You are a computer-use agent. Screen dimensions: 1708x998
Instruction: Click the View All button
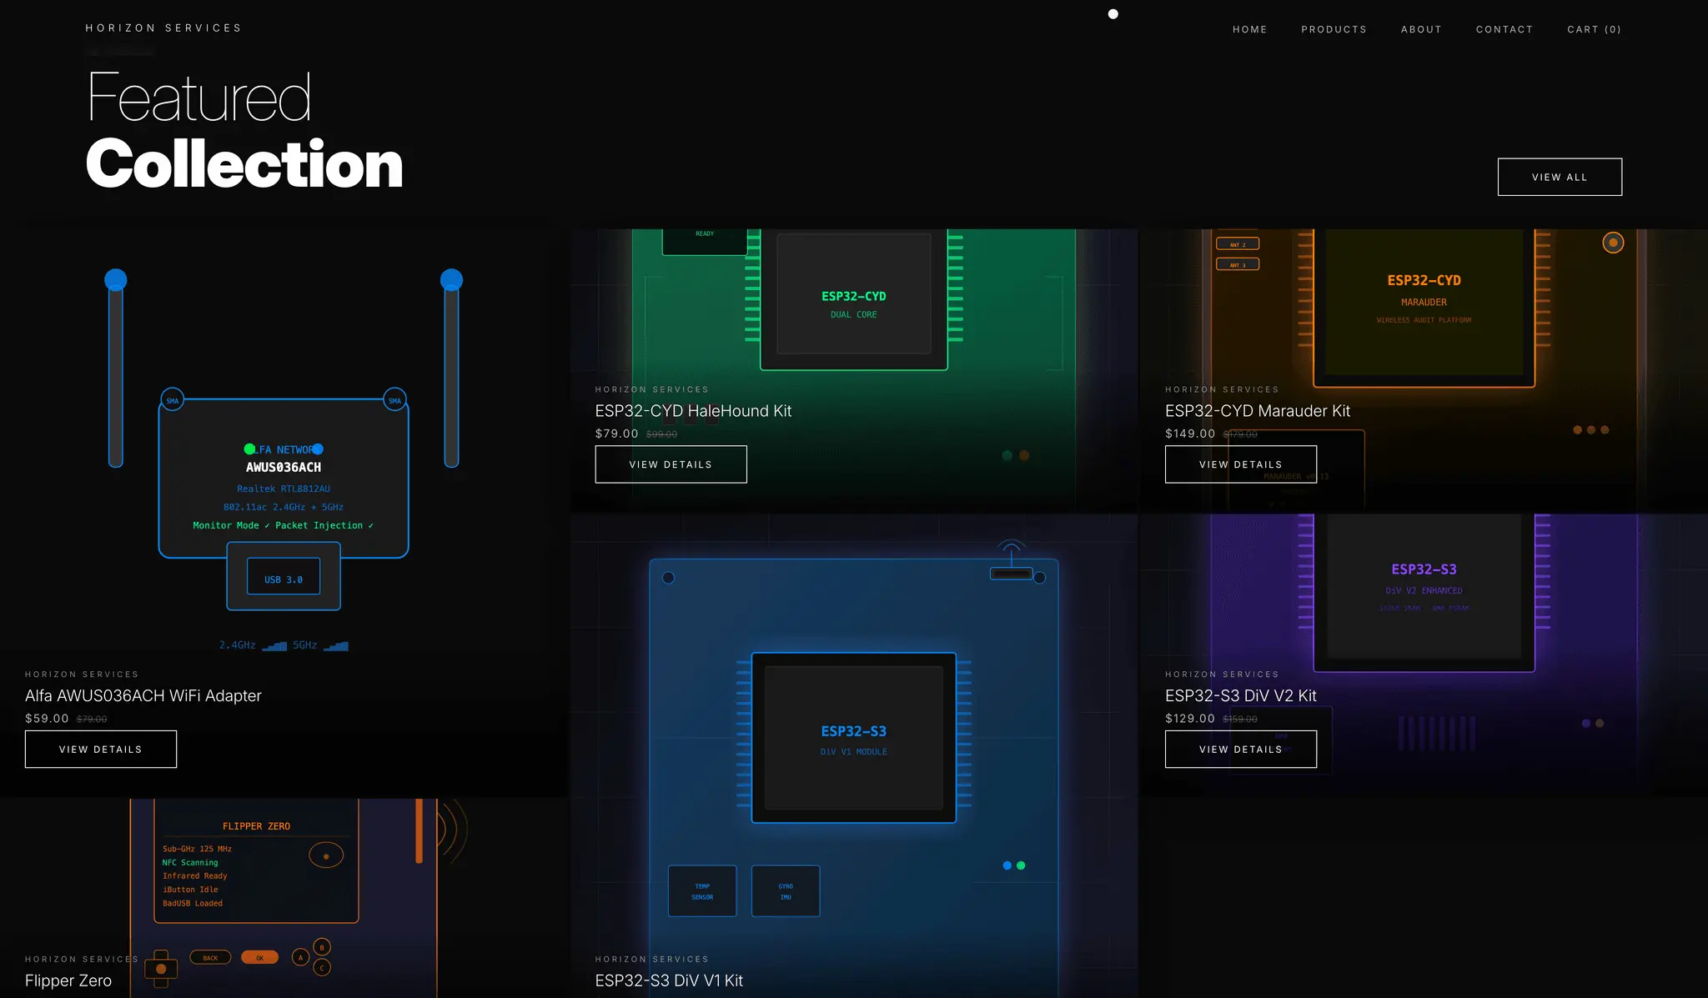click(x=1560, y=177)
